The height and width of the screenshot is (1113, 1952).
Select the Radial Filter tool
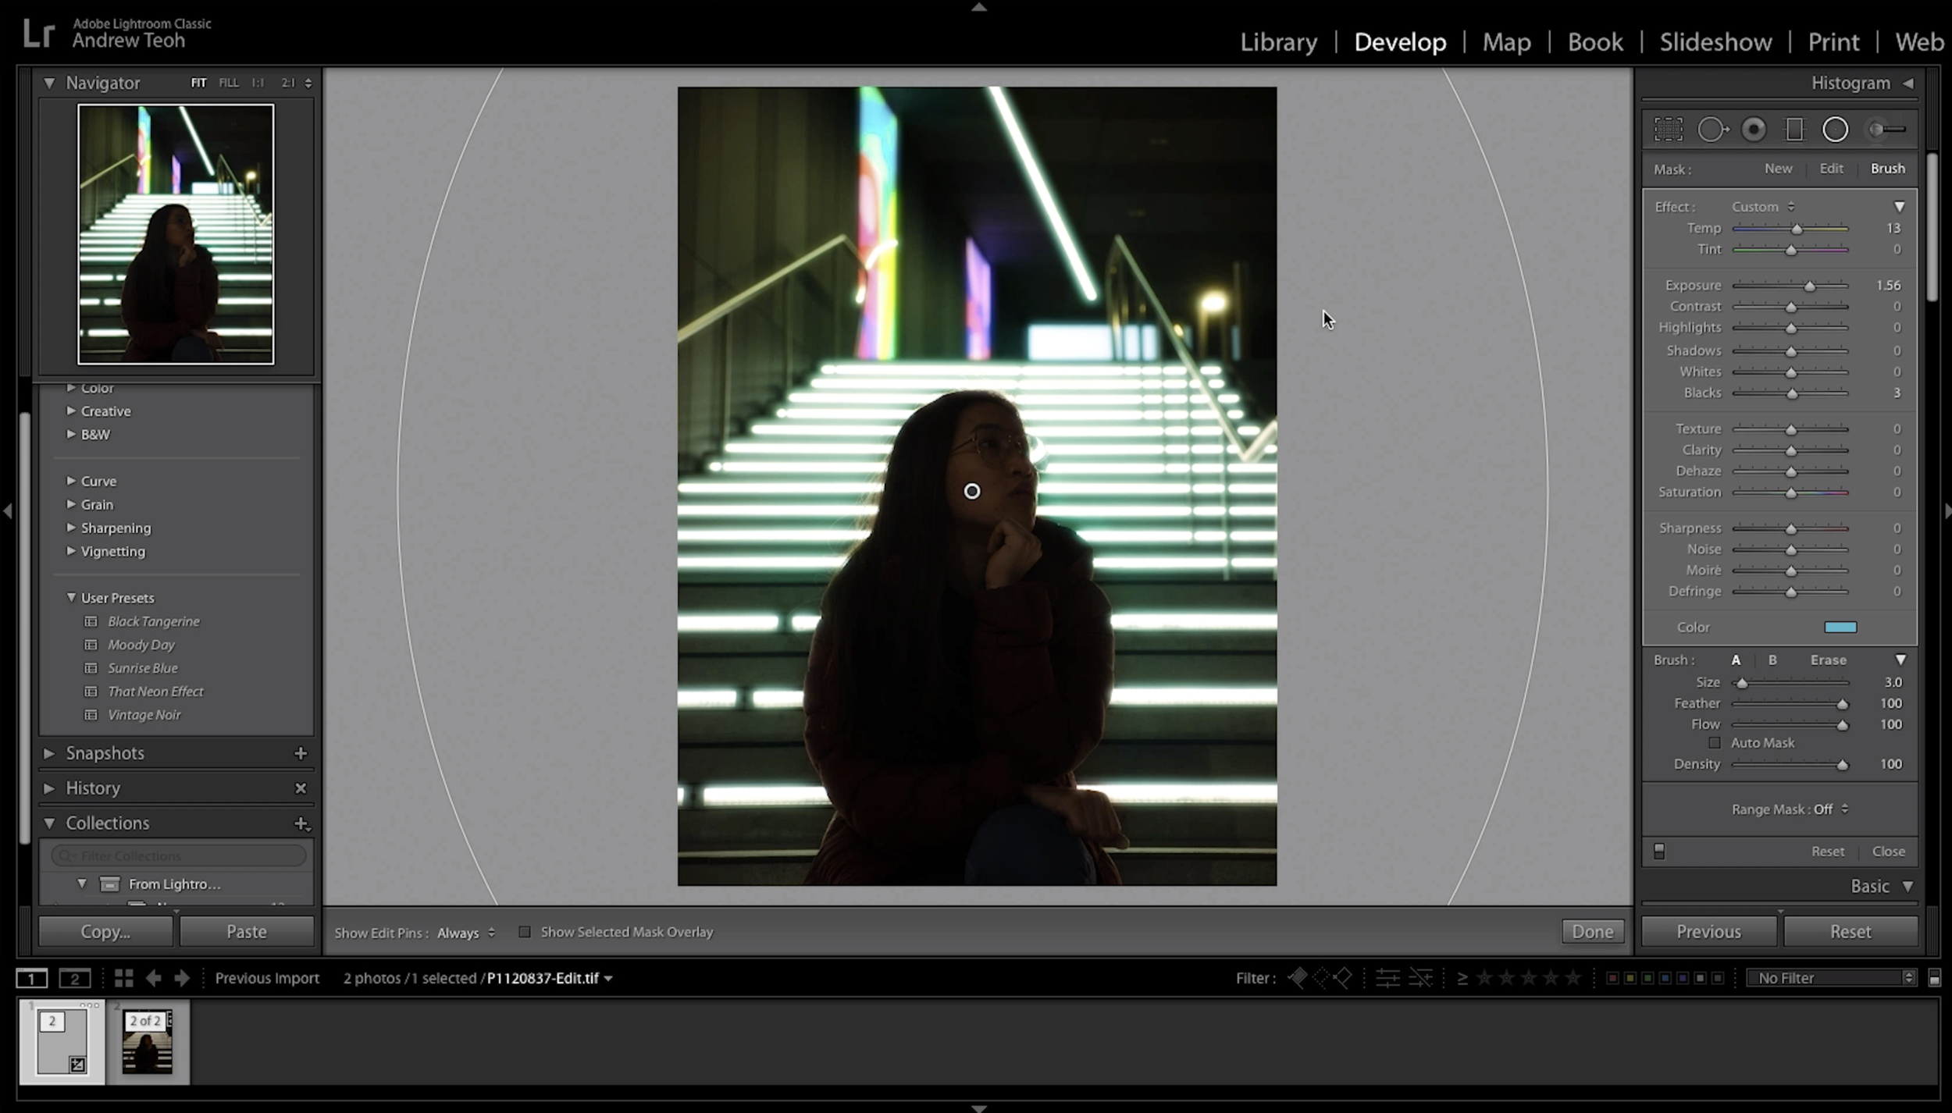(1834, 129)
